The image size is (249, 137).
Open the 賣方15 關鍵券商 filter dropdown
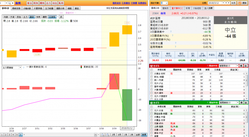(238, 102)
